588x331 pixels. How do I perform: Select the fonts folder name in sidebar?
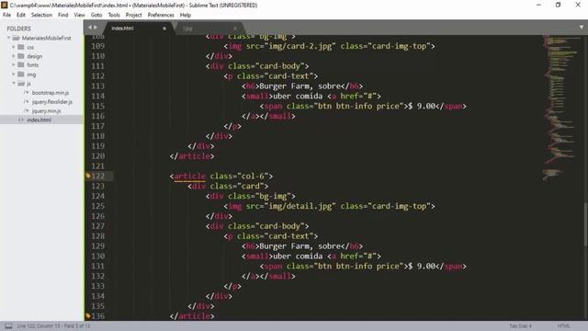pos(33,65)
